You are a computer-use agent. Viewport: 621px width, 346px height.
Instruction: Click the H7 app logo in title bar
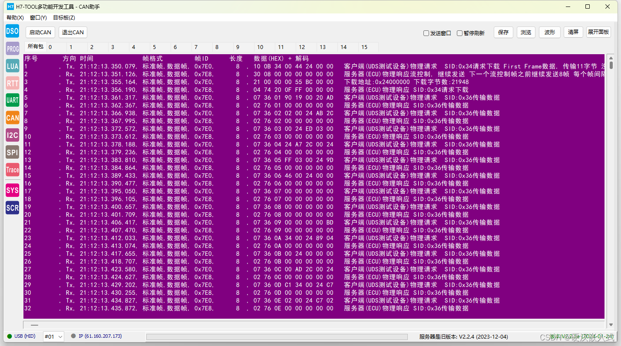pyautogui.click(x=10, y=7)
